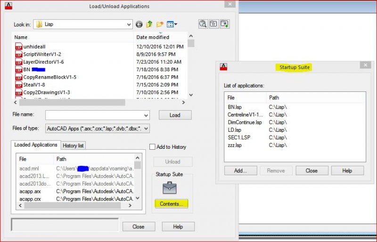Click the Locate favorites folder icon
The height and width of the screenshot is (242, 377).
(x=214, y=24)
